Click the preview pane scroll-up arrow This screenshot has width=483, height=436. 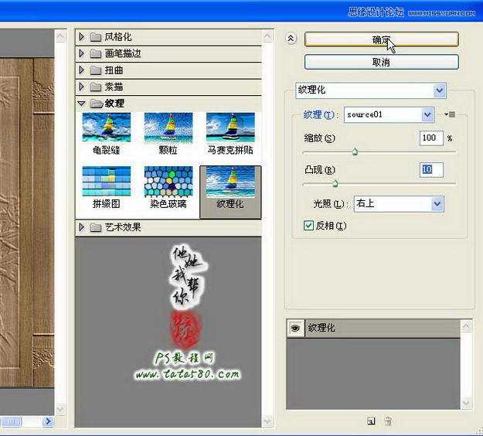click(x=60, y=36)
